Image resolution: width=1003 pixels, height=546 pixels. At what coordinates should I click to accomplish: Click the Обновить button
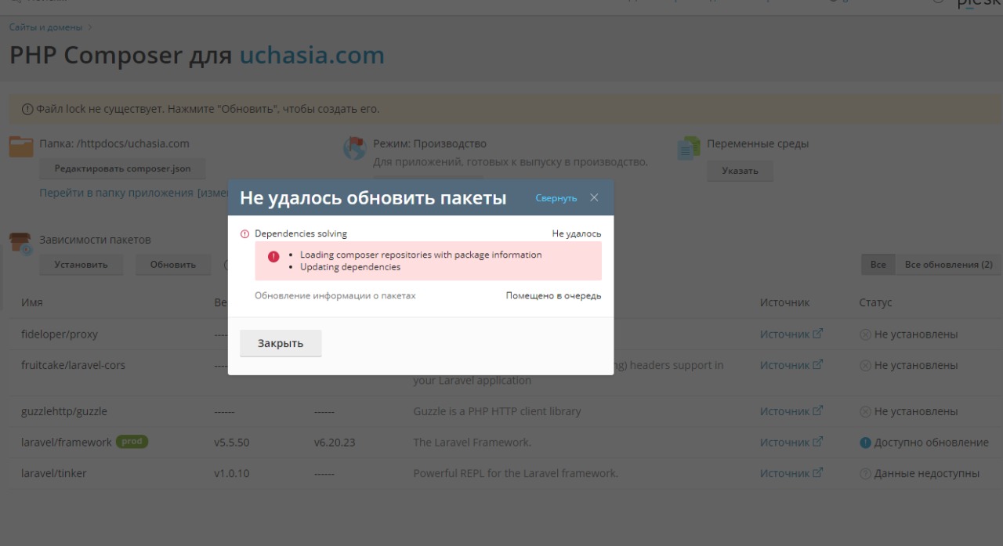click(172, 265)
